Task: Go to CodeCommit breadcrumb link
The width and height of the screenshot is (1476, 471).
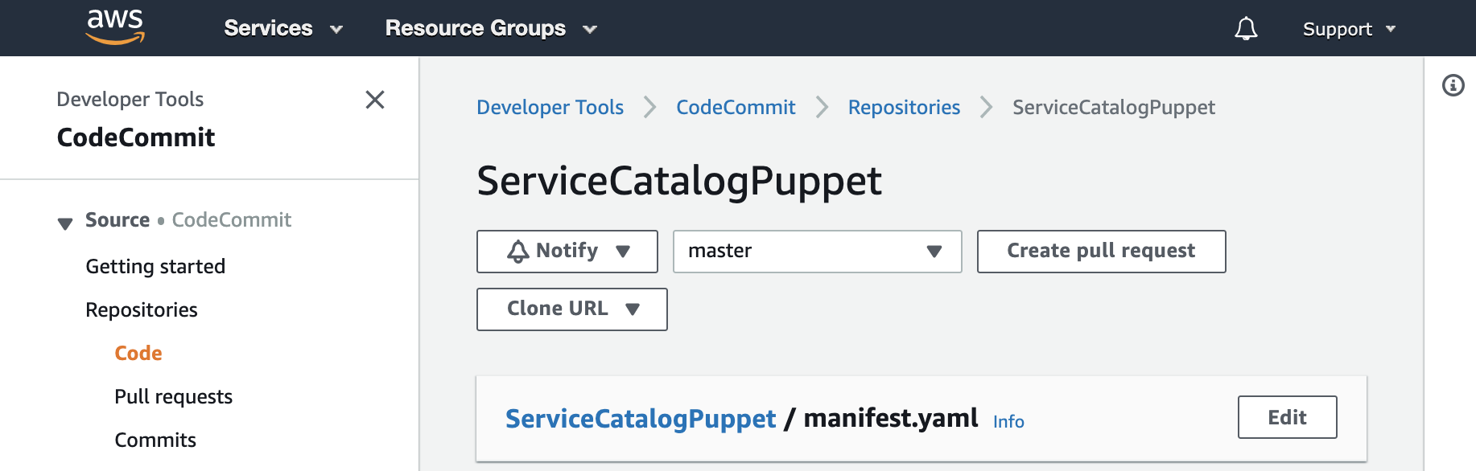Action: tap(736, 107)
